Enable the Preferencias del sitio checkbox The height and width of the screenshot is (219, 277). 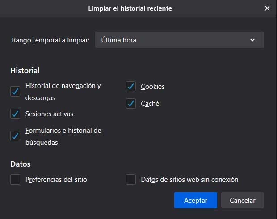(15, 180)
